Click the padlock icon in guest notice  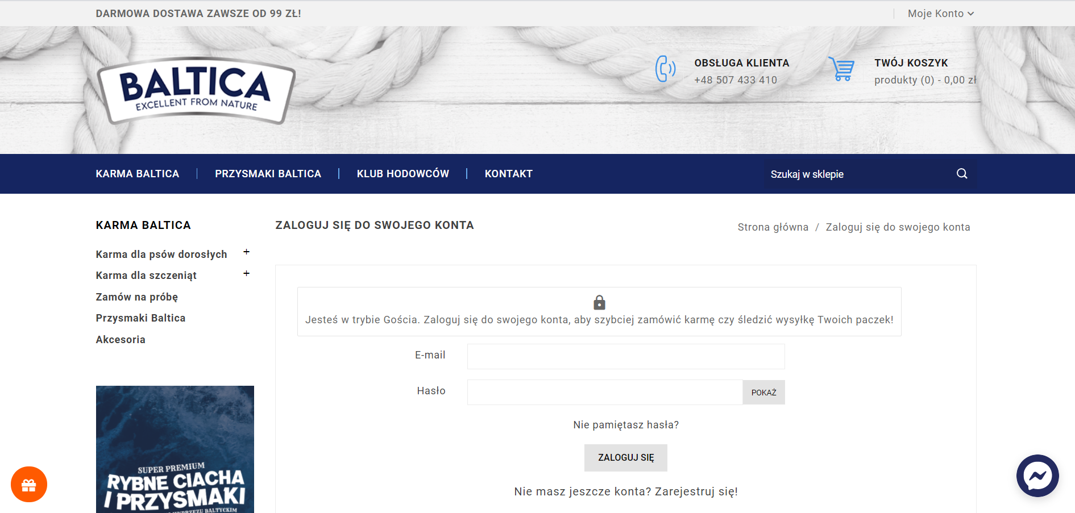click(599, 302)
